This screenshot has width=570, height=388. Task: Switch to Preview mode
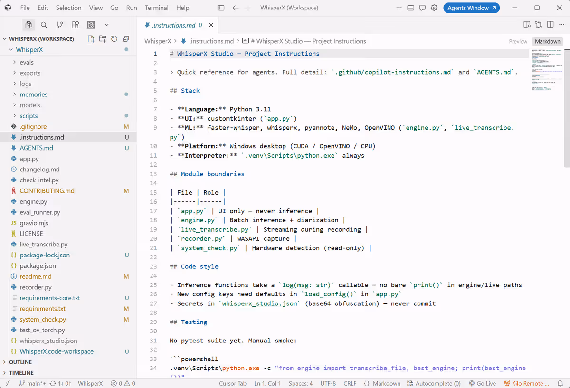(x=518, y=41)
